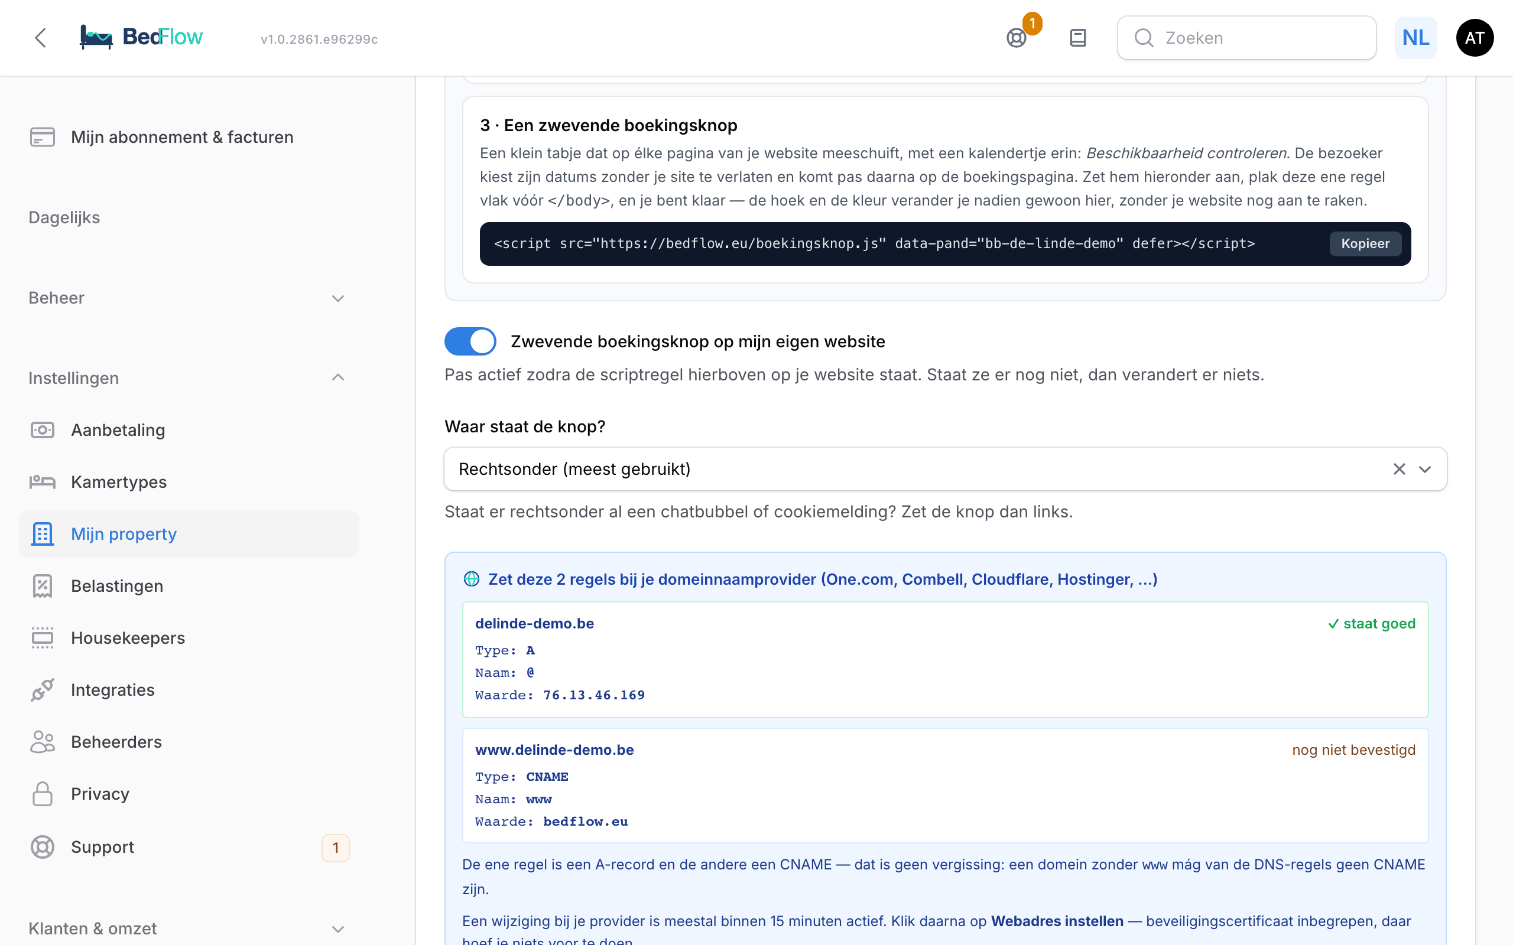Screen dimensions: 1513x945
Task: Switch language via NL button
Action: pyautogui.click(x=1415, y=38)
